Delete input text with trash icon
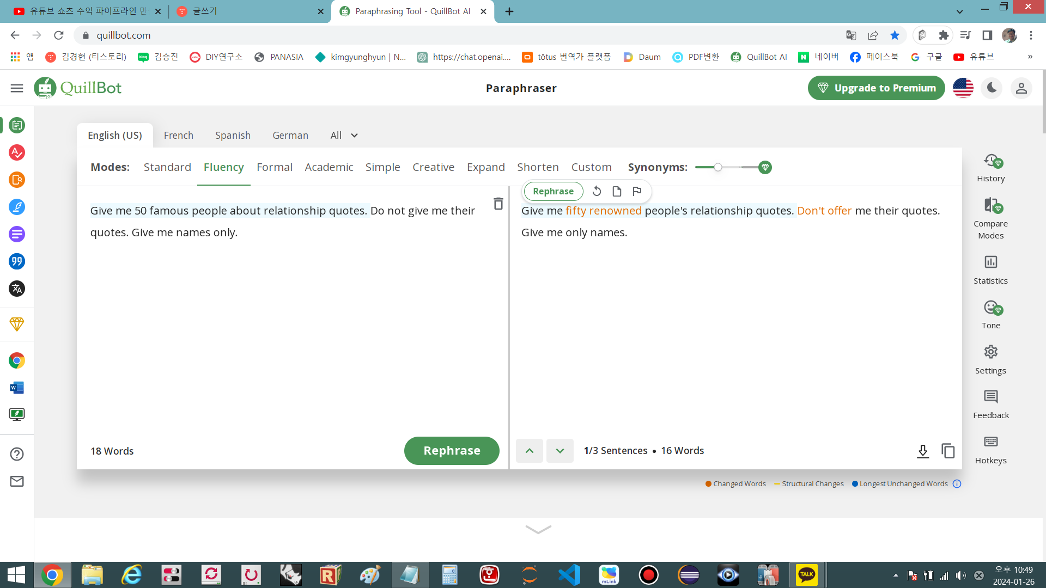 click(x=498, y=204)
